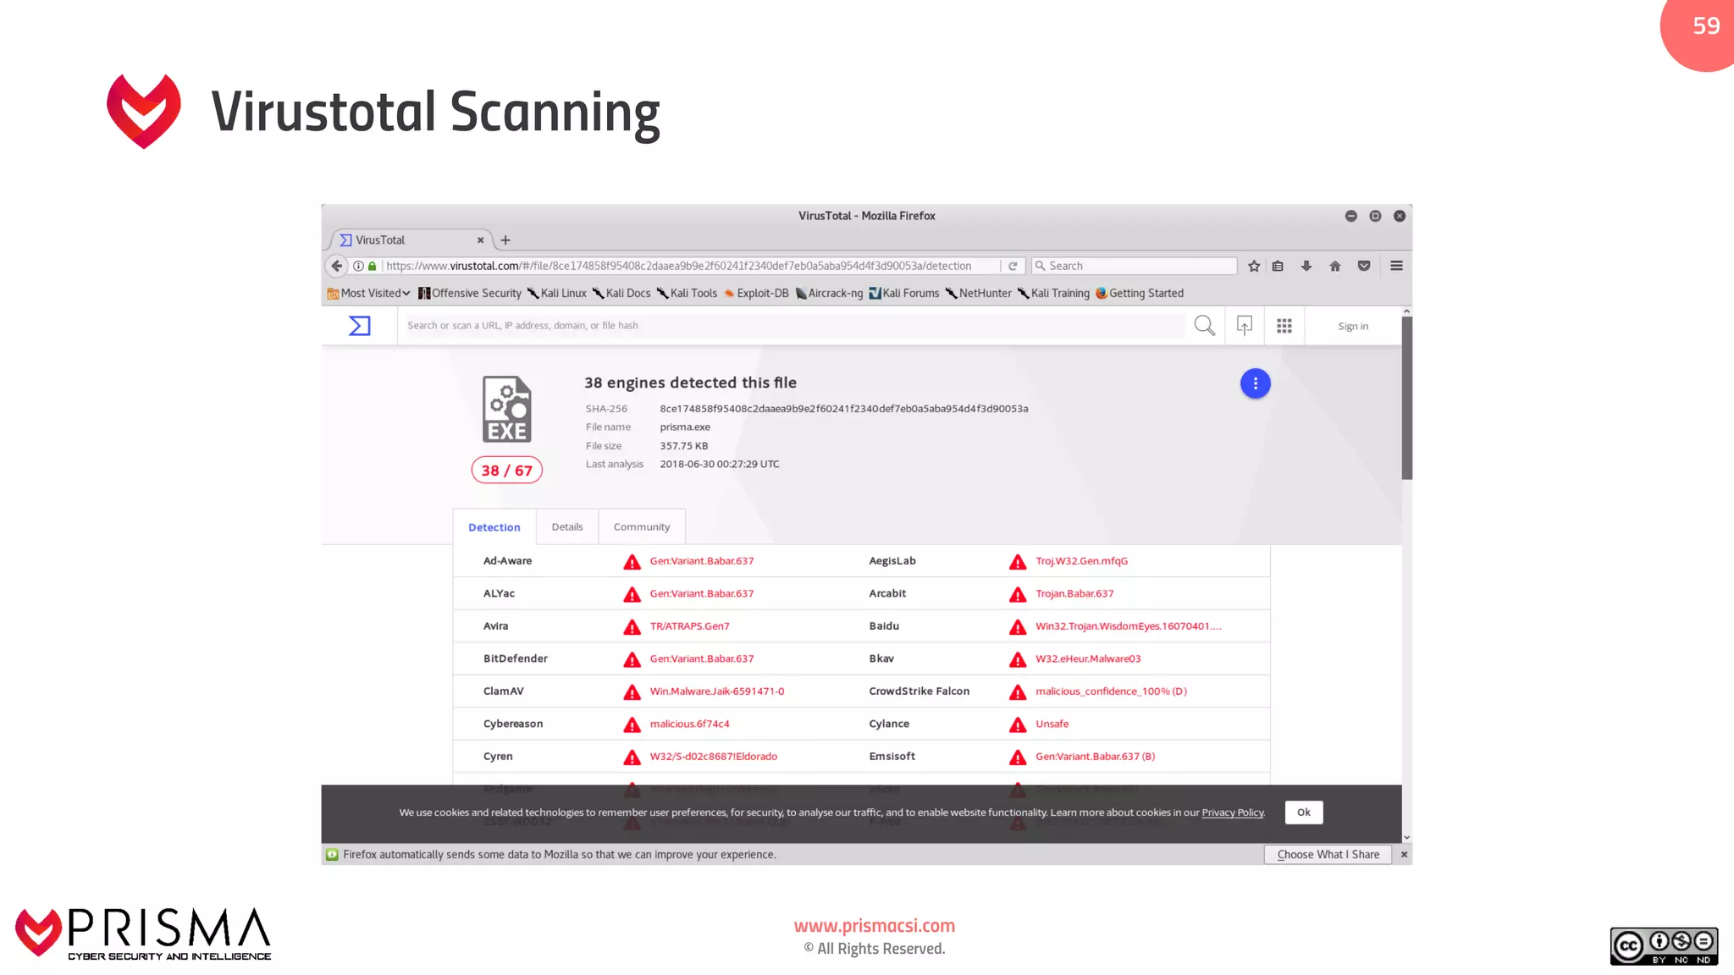Image resolution: width=1734 pixels, height=975 pixels.
Task: Click the VirusTotal upload file icon
Action: 1245,326
